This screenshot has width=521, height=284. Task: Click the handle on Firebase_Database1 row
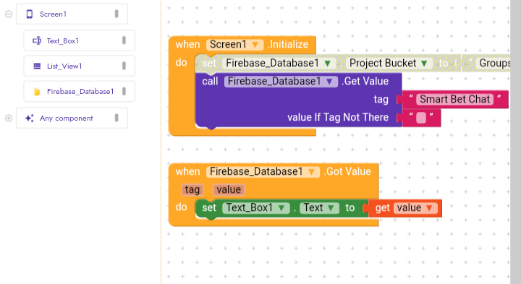coord(124,91)
